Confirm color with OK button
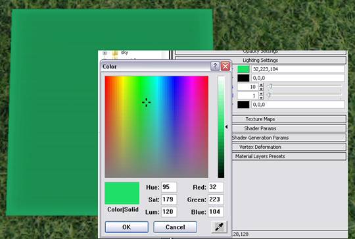The width and height of the screenshot is (355, 239). (127, 227)
